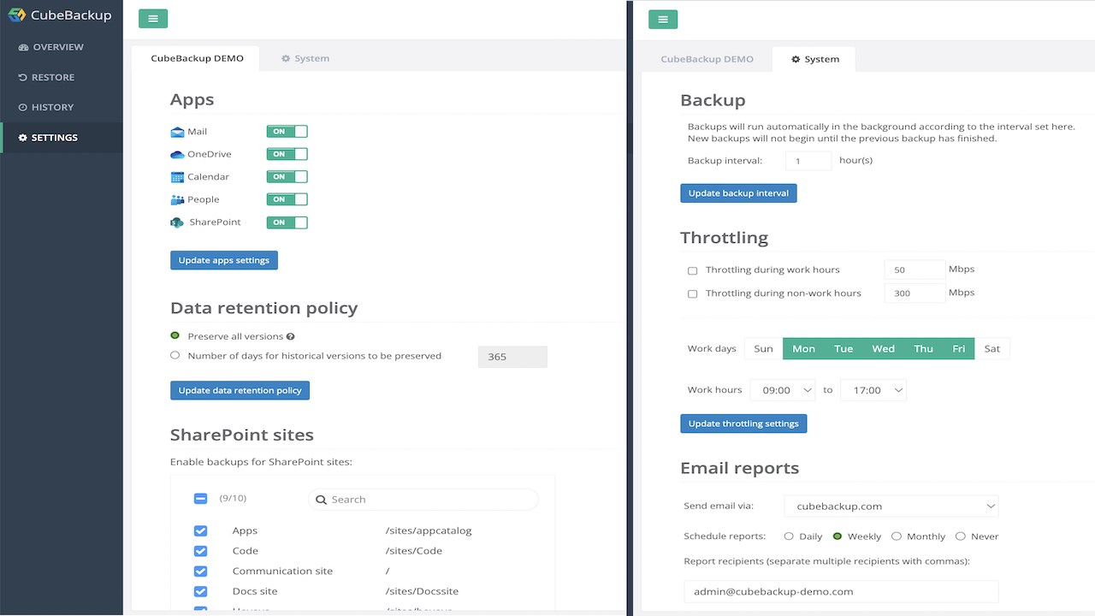Enable Throttling during non-work hours checkbox

click(x=693, y=294)
